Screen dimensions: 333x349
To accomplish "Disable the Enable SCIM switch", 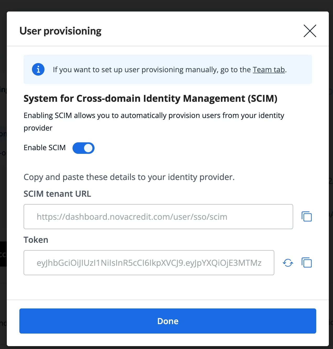I will coord(84,148).
